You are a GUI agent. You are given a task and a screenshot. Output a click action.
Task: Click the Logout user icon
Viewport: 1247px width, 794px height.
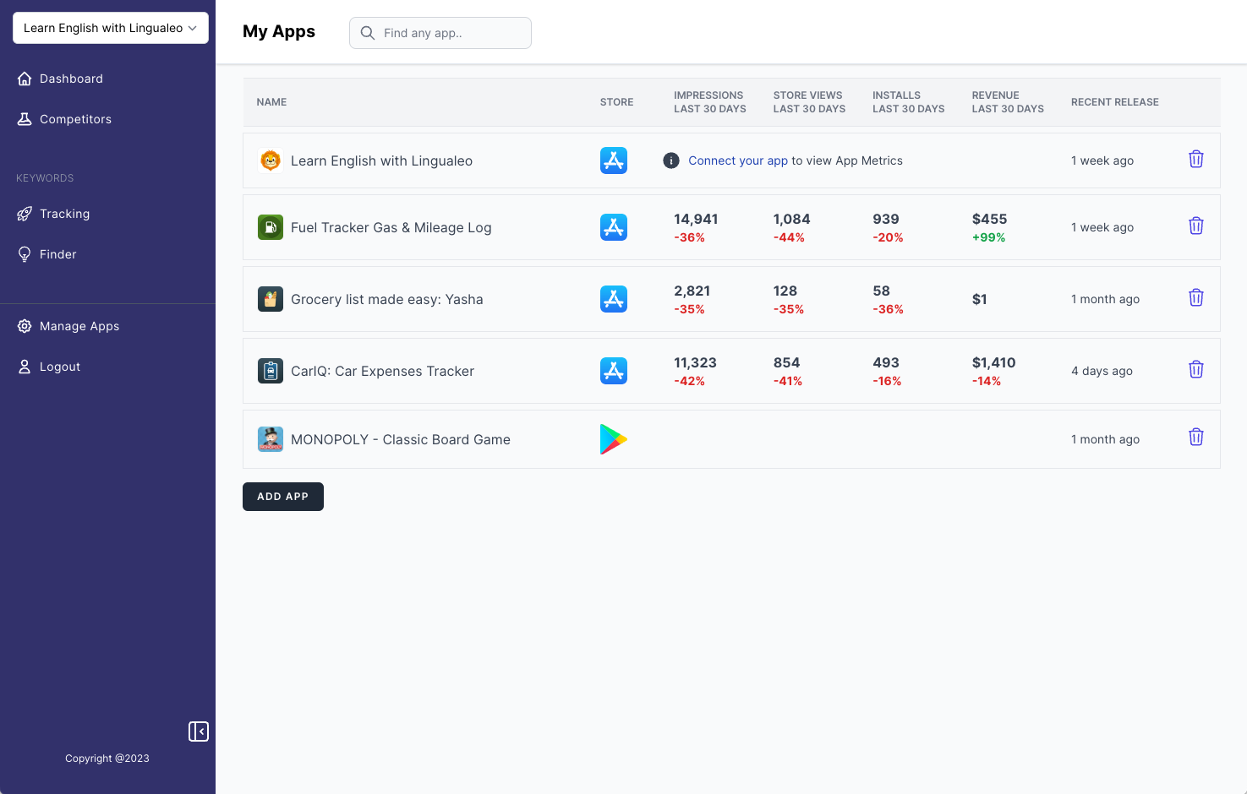[25, 367]
